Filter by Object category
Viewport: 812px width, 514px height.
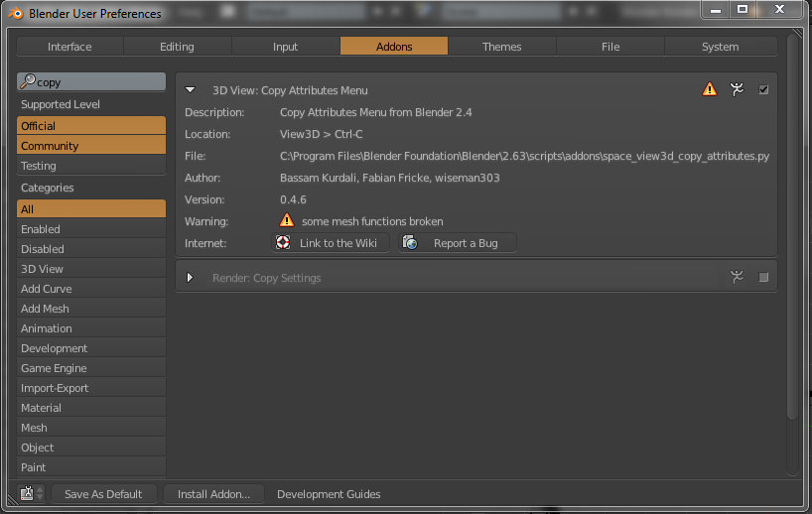[91, 448]
